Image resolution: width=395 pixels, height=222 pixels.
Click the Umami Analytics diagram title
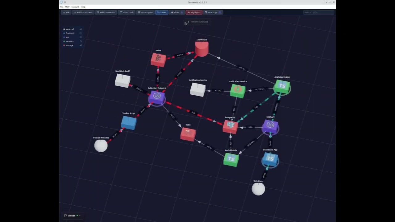200,22
